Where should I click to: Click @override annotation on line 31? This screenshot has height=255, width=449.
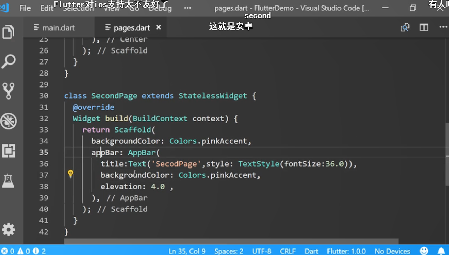click(93, 107)
